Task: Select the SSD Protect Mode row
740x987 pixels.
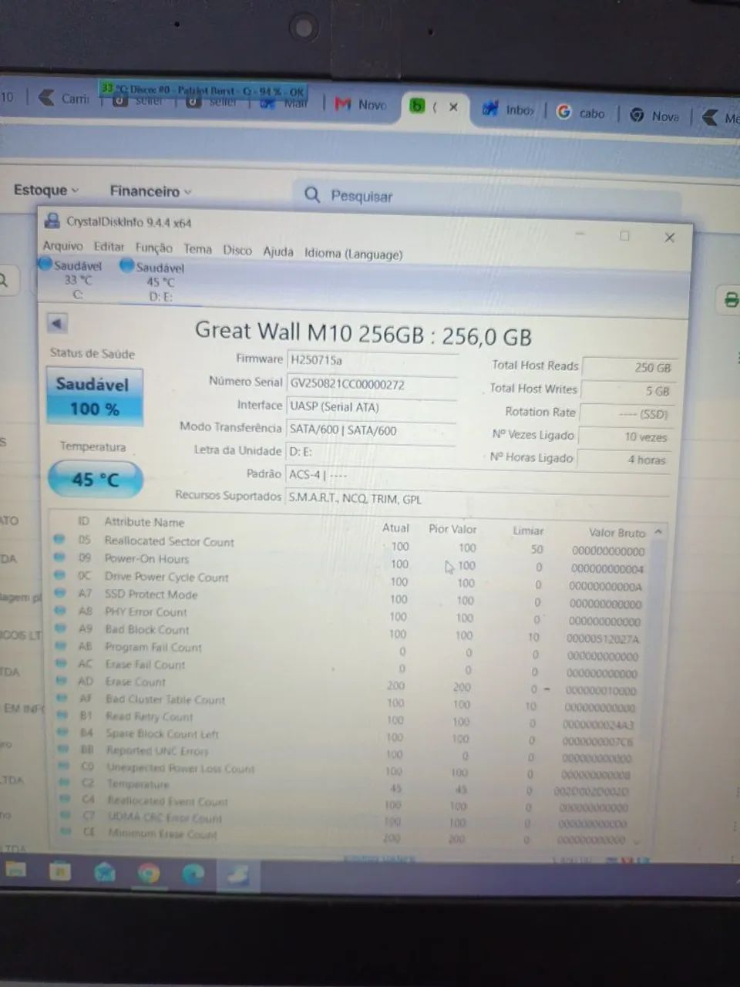Action: pos(351,598)
